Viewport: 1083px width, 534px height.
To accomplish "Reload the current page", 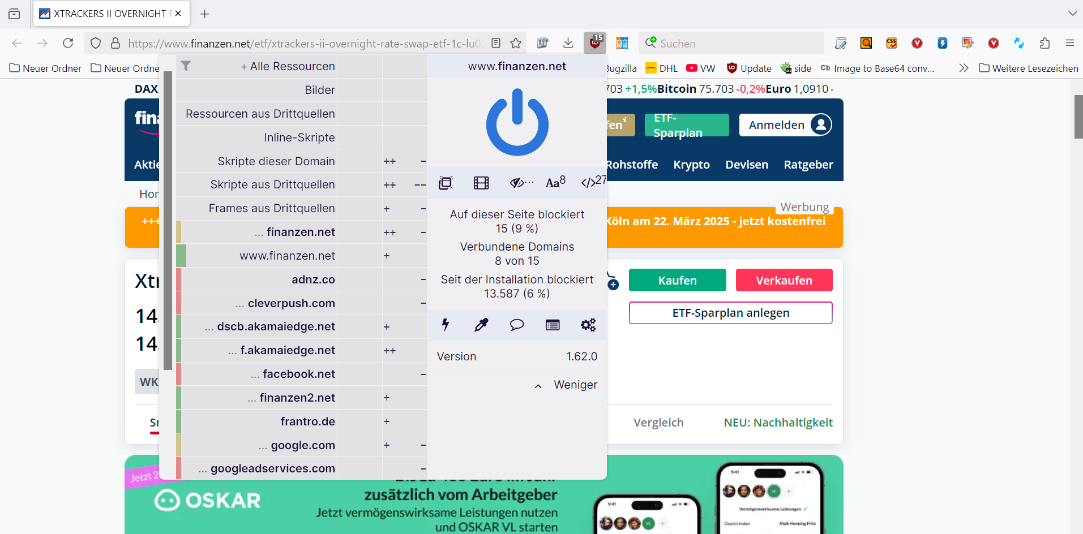I will tap(68, 43).
